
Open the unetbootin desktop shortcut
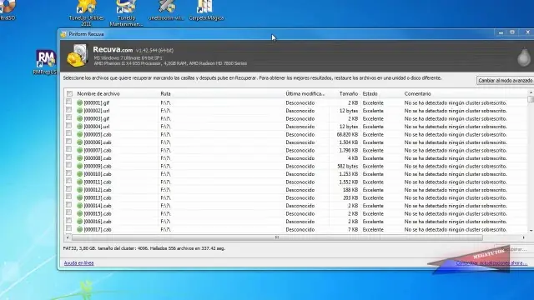coord(166,10)
